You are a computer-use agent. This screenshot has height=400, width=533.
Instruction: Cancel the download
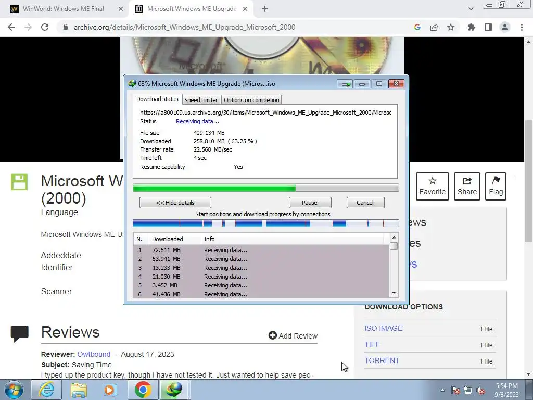coord(365,203)
